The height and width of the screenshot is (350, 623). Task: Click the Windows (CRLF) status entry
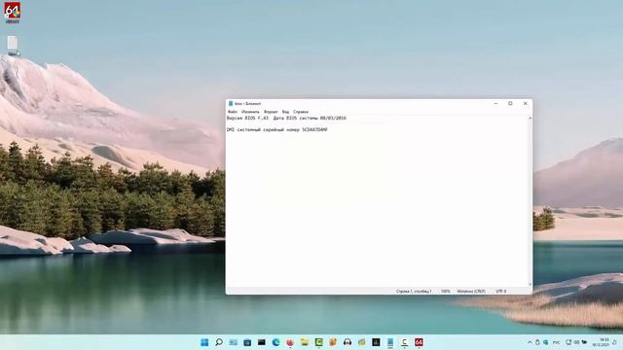pos(471,292)
